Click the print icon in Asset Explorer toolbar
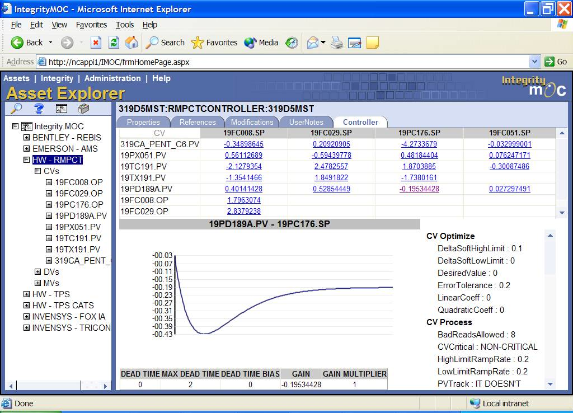The height and width of the screenshot is (413, 573). (83, 110)
